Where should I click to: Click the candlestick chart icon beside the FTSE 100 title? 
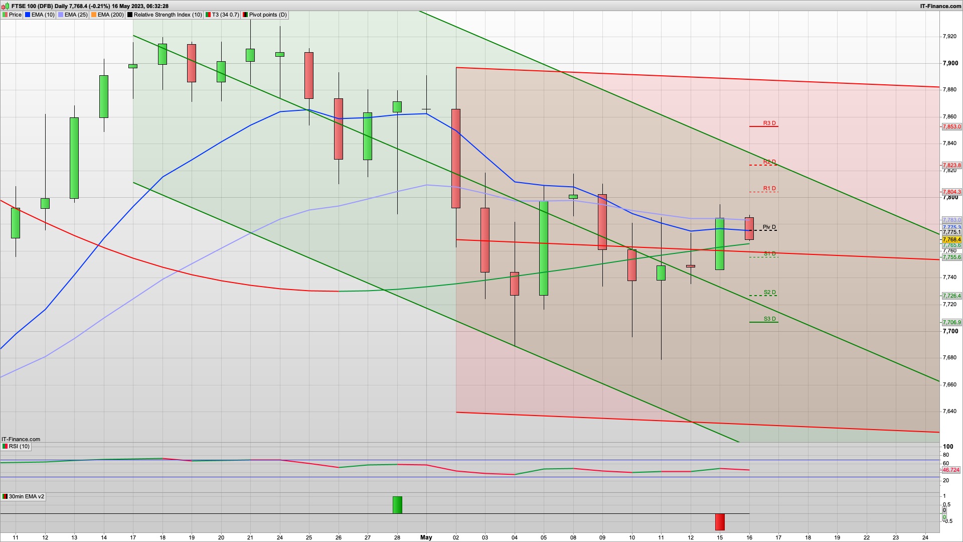(6, 6)
